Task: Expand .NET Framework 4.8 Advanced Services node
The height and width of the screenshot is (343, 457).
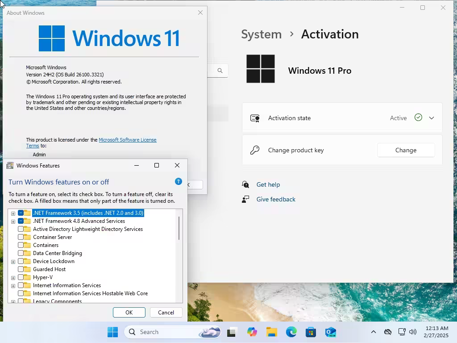Action: [x=13, y=222]
